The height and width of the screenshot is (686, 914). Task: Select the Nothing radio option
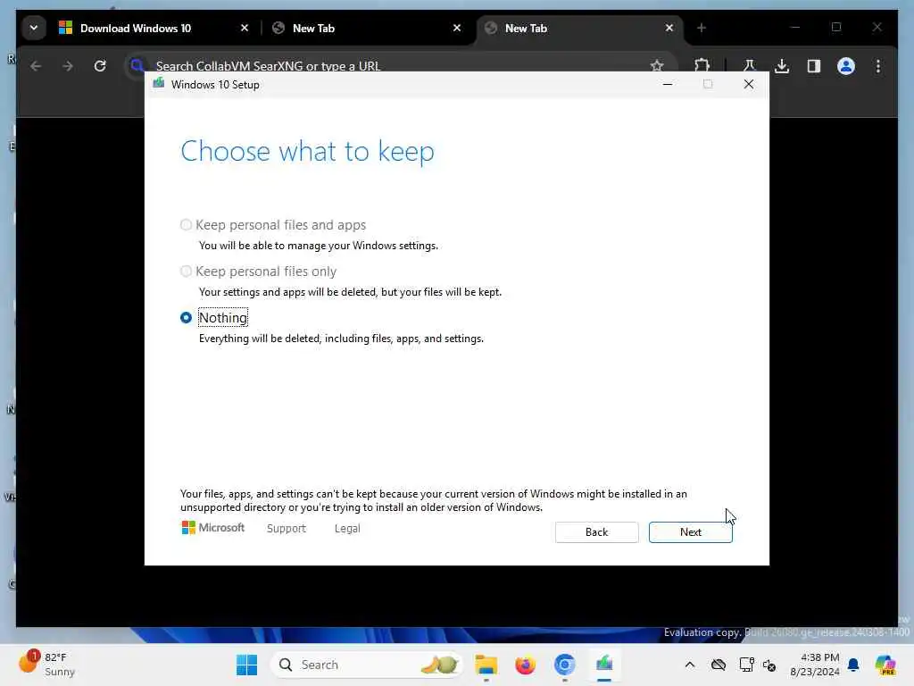pyautogui.click(x=186, y=318)
